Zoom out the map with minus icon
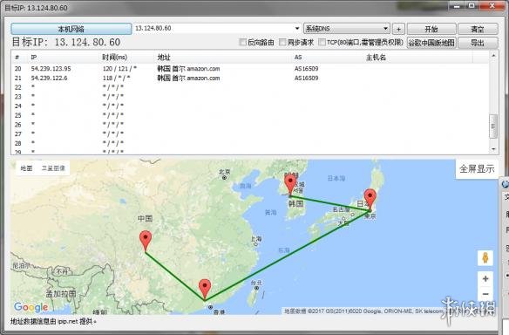This screenshot has height=335, width=509. tap(485, 294)
